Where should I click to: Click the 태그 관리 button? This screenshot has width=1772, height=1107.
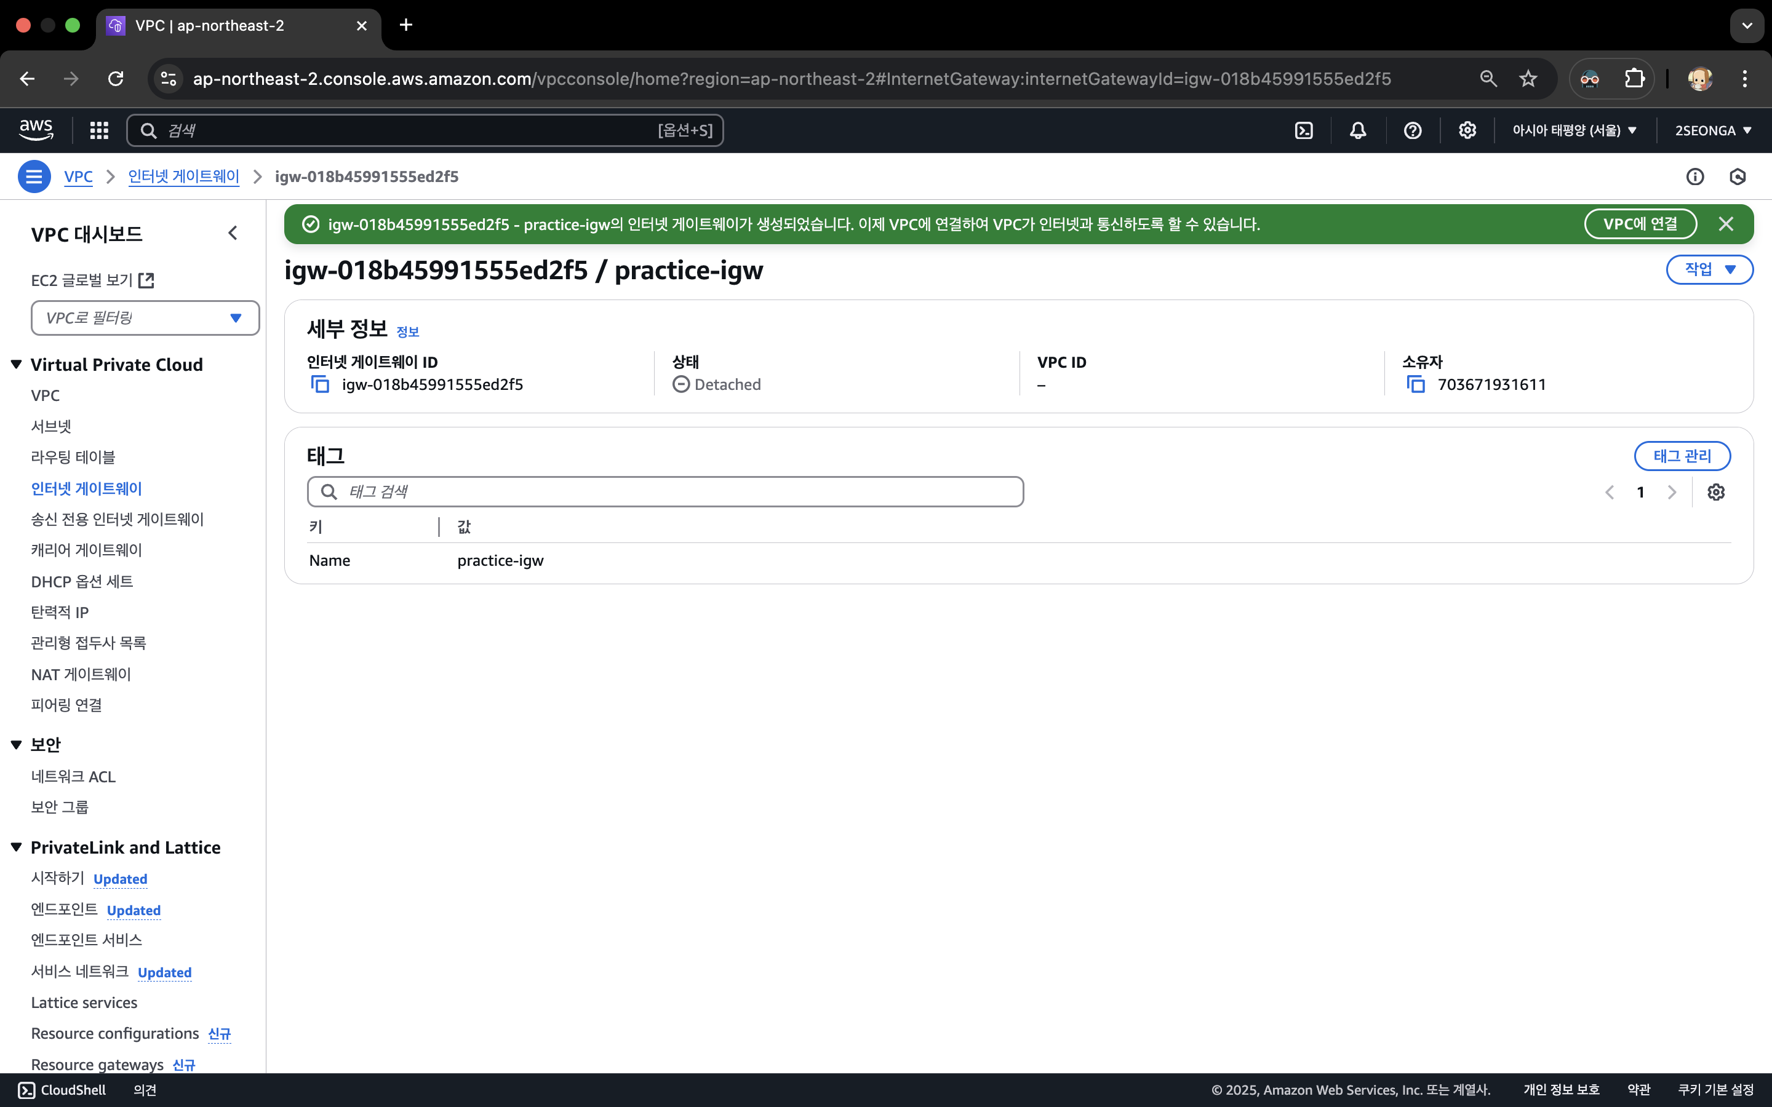[x=1682, y=456]
